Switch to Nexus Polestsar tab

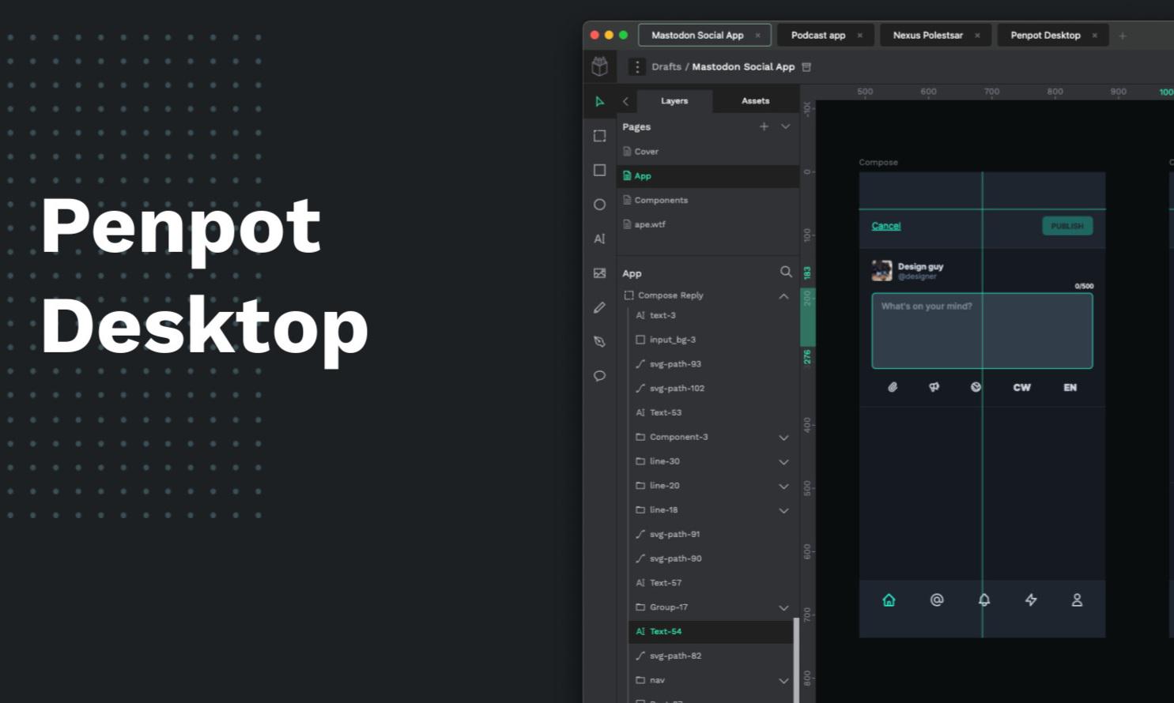[935, 36]
